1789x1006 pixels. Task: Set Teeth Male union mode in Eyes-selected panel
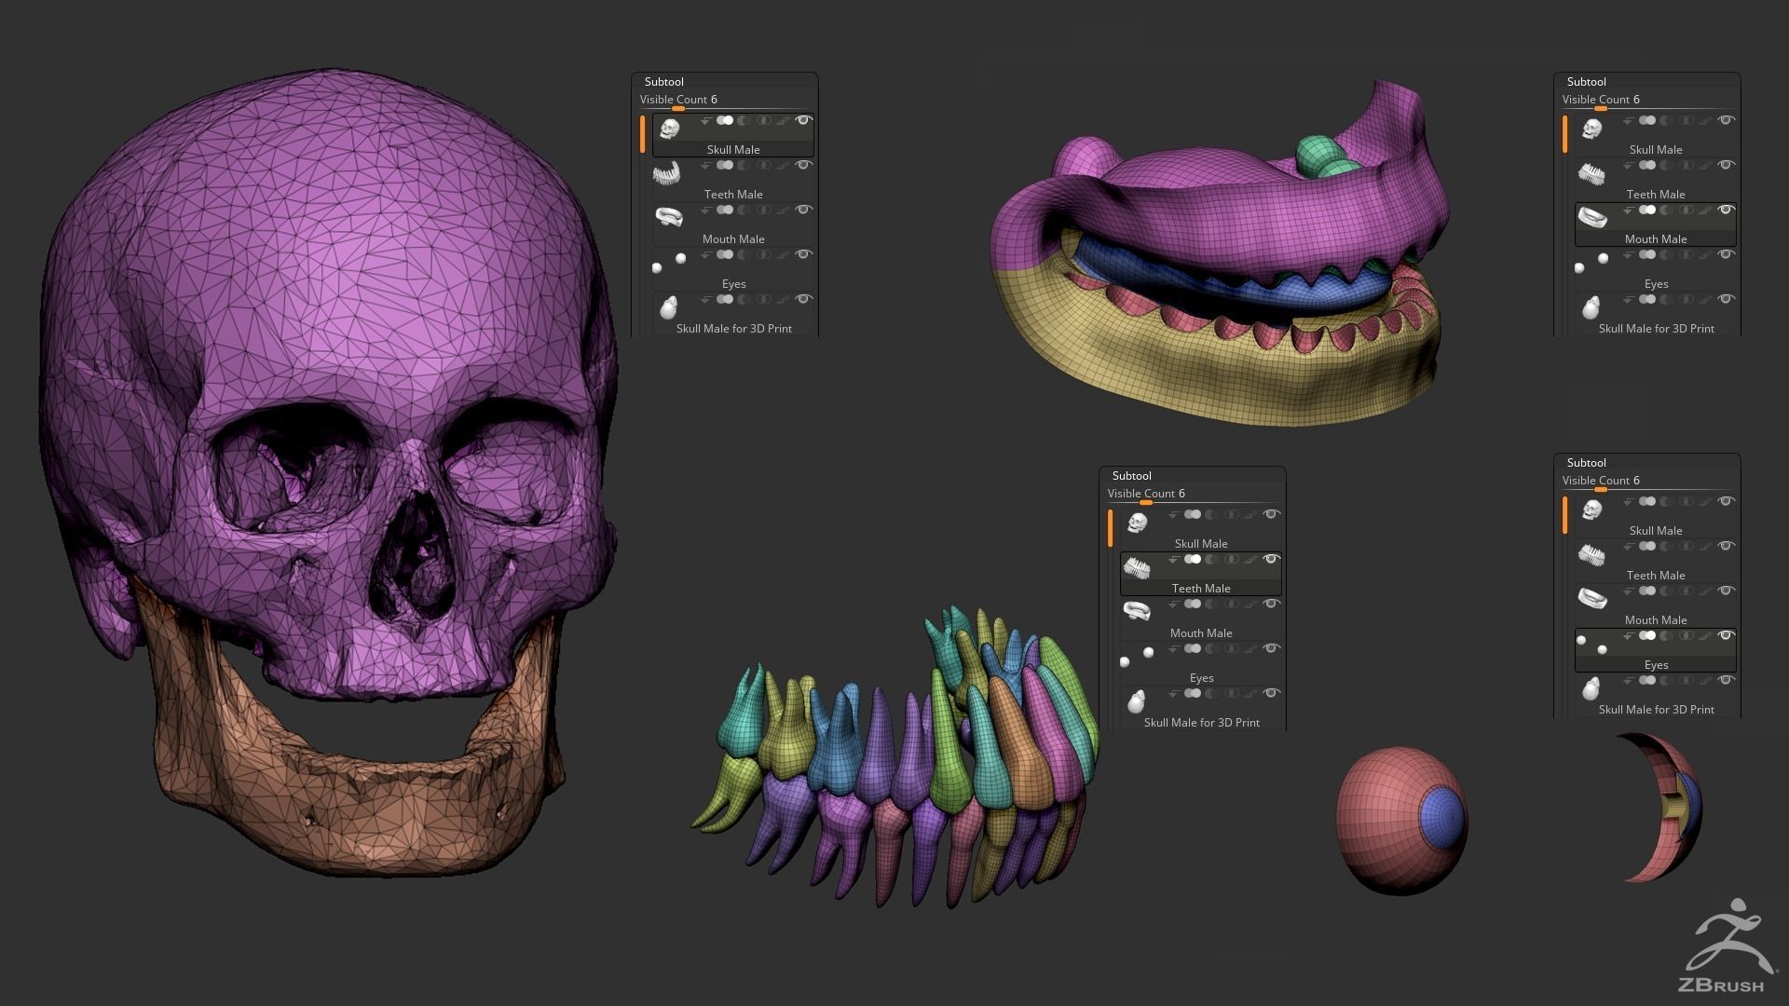tap(1647, 546)
